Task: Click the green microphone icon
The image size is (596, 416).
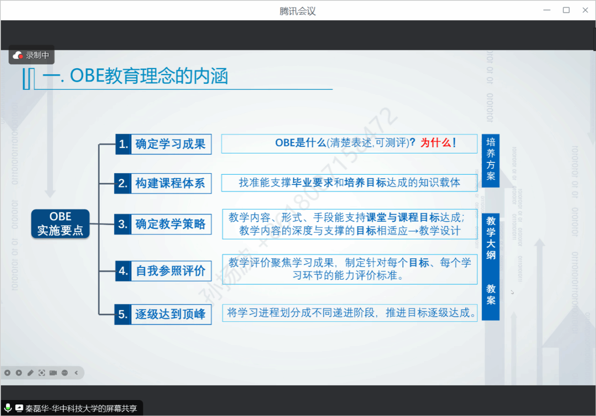Action: click(8, 408)
